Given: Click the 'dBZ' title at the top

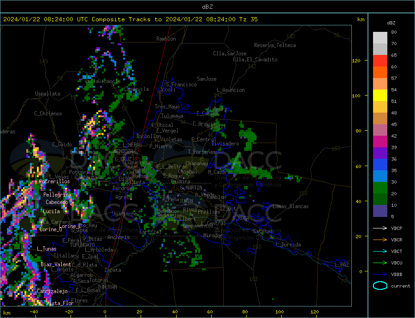Looking at the screenshot, I should pos(207,7).
